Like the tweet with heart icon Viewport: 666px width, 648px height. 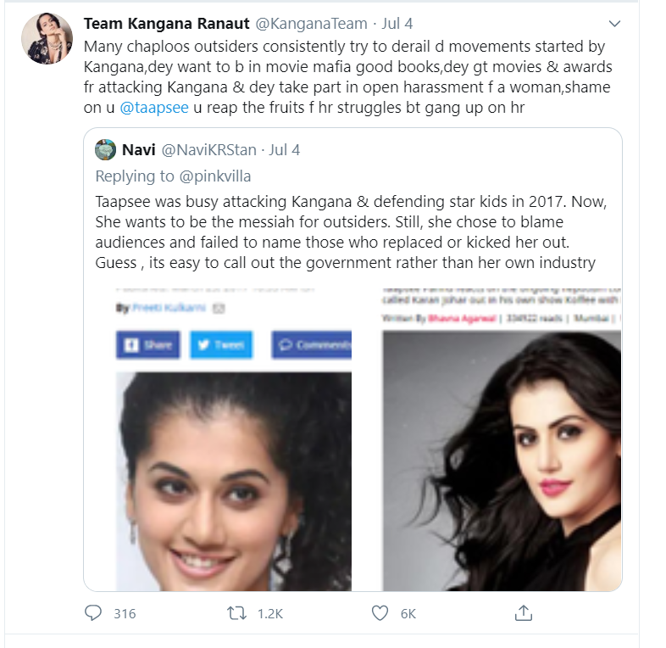coord(380,613)
